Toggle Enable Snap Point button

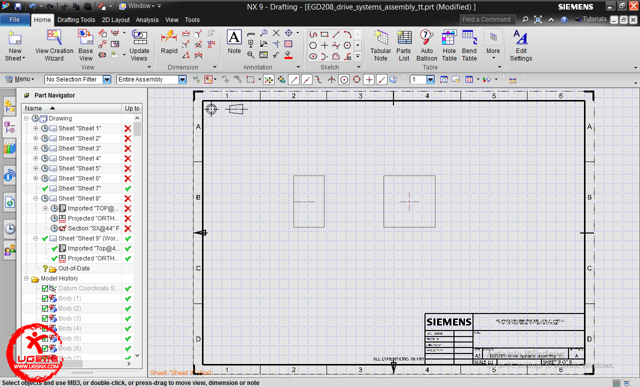(x=269, y=79)
